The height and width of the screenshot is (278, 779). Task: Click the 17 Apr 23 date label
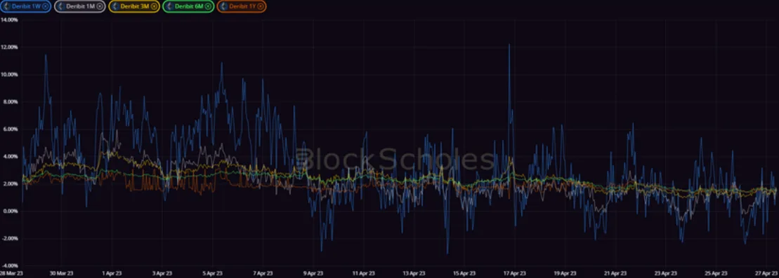(515, 273)
